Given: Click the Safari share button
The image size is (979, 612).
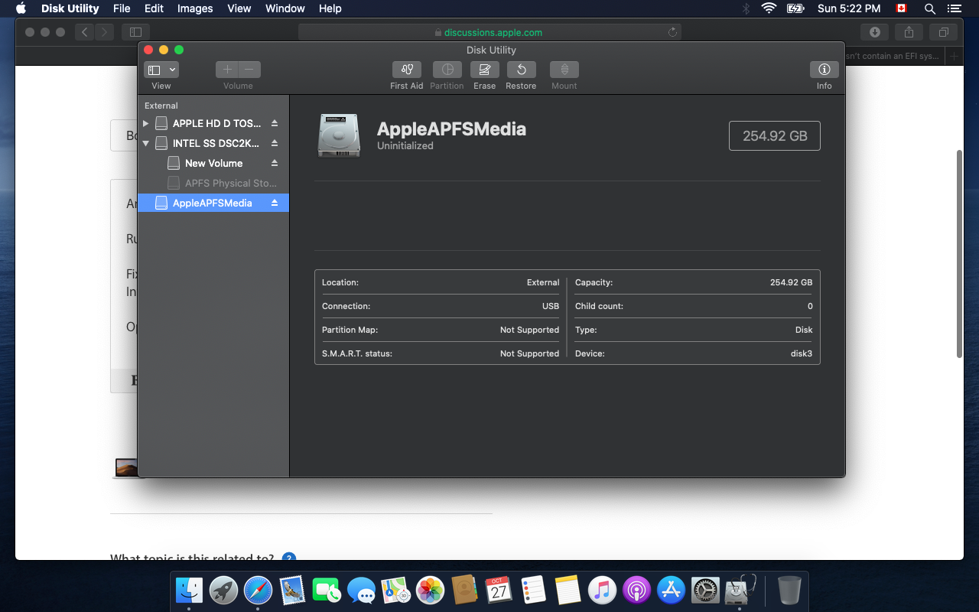Looking at the screenshot, I should [909, 32].
